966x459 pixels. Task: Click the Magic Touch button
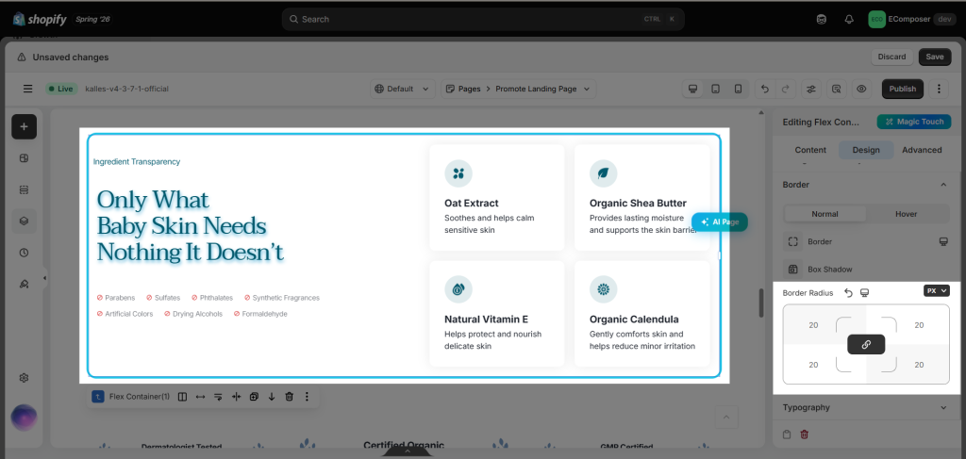tap(914, 122)
